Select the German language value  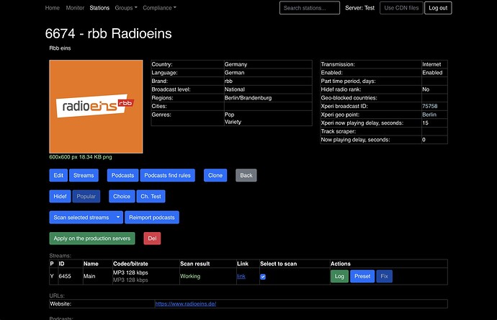tap(234, 73)
